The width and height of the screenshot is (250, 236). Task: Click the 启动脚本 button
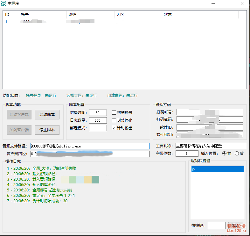[x=47, y=114]
